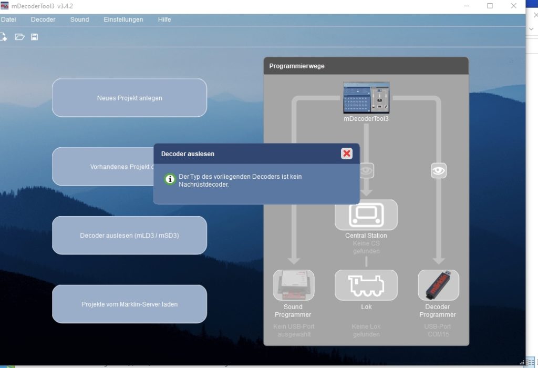Select the Sound Programmer device icon

294,285
